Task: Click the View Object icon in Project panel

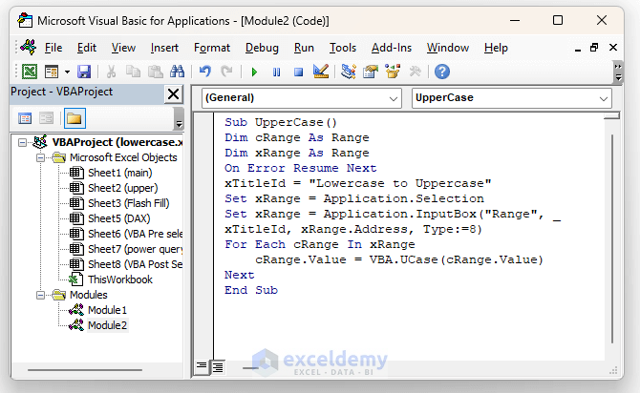Action: [x=46, y=118]
